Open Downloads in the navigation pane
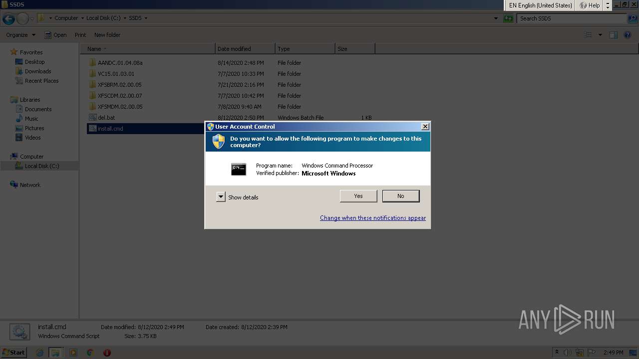Viewport: 639px width, 359px height. (38, 71)
